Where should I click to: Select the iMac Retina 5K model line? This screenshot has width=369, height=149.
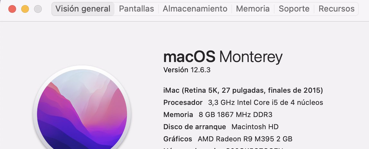243,90
